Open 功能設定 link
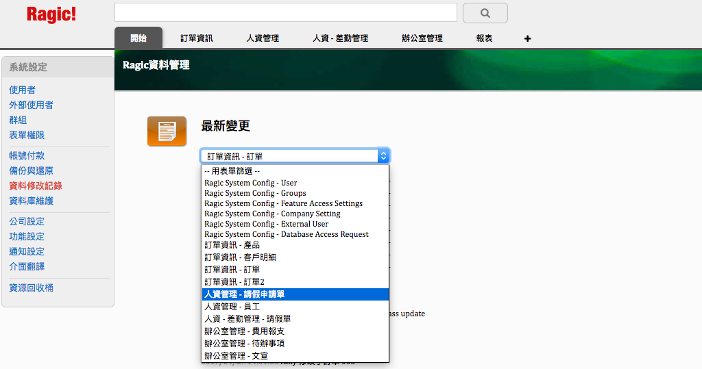The height and width of the screenshot is (369, 702). (x=27, y=236)
